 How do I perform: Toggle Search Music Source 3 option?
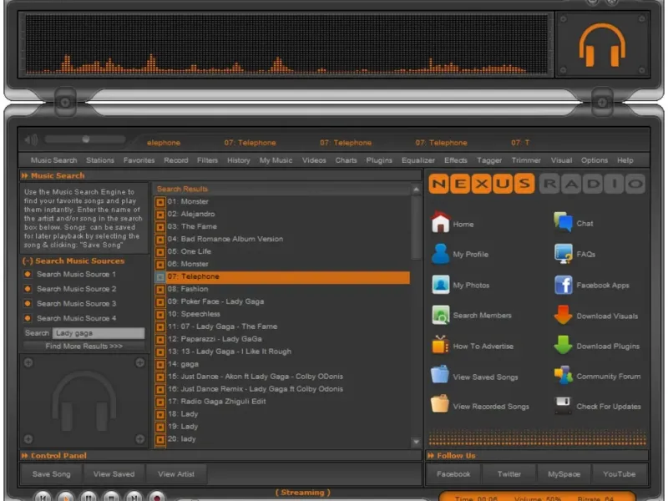point(28,303)
